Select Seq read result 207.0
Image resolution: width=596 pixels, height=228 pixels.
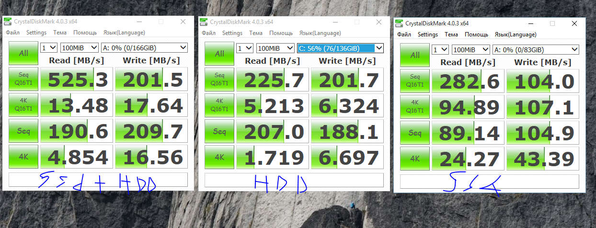pyautogui.click(x=272, y=131)
